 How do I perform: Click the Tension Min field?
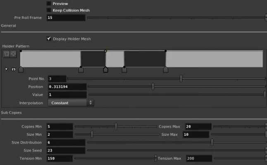pos(60,158)
